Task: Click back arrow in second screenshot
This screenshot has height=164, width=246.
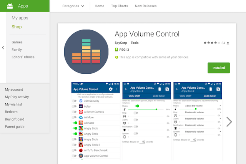Action: coord(126,89)
